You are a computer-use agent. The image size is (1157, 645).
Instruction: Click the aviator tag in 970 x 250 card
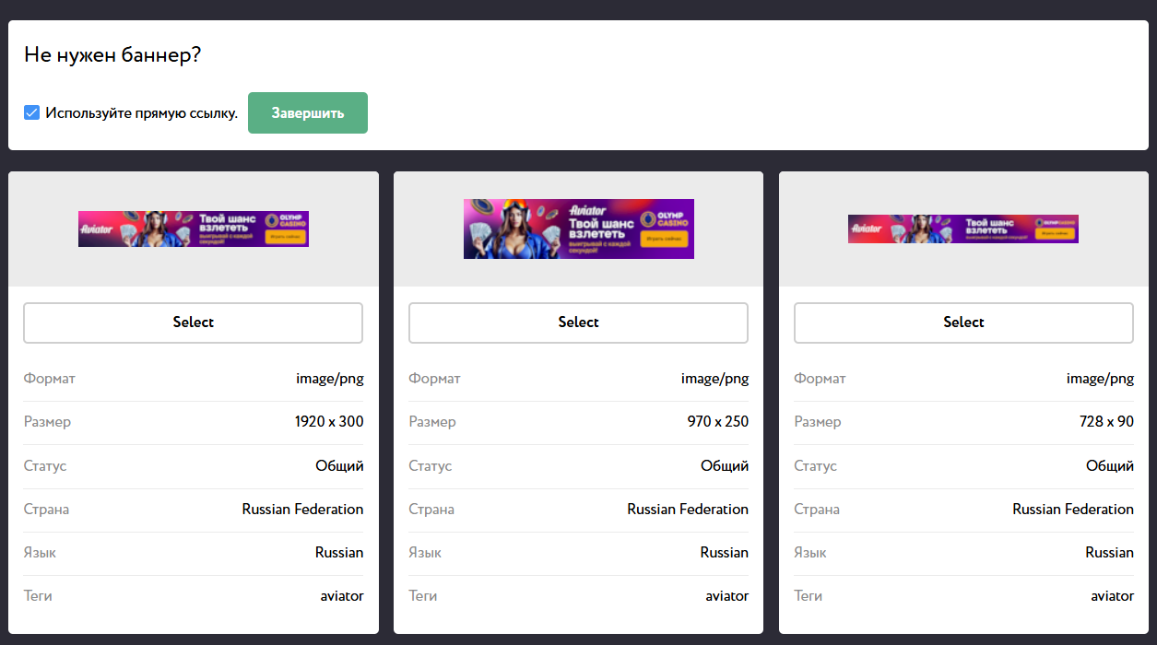coord(727,596)
